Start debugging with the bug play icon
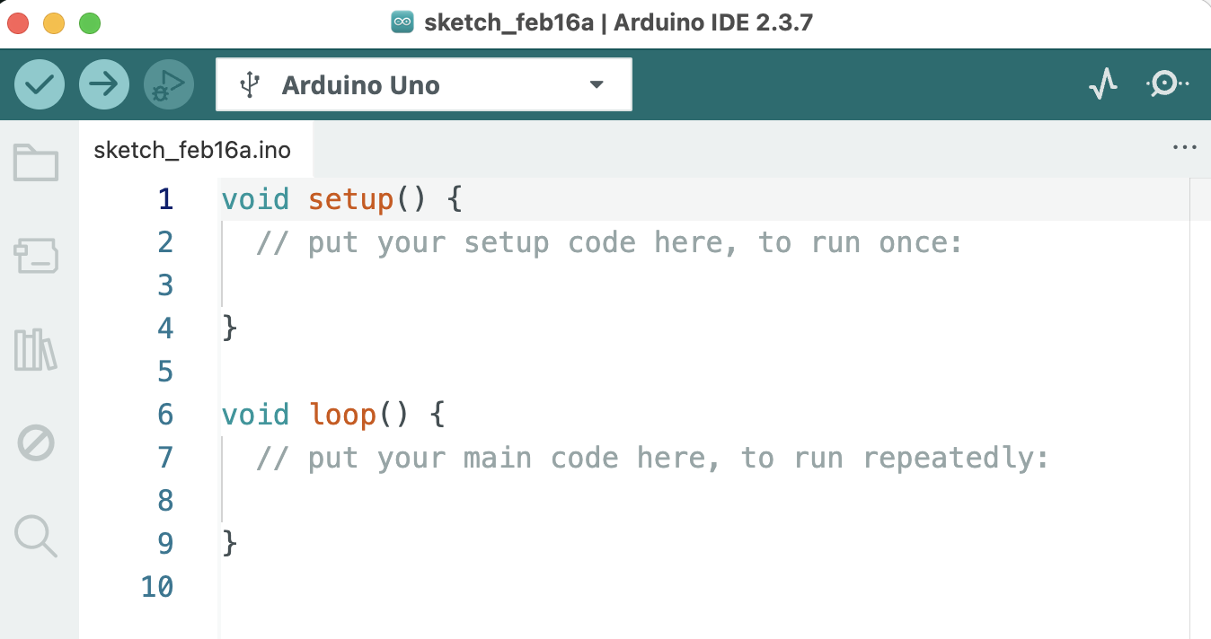Image resolution: width=1211 pixels, height=639 pixels. 169,85
